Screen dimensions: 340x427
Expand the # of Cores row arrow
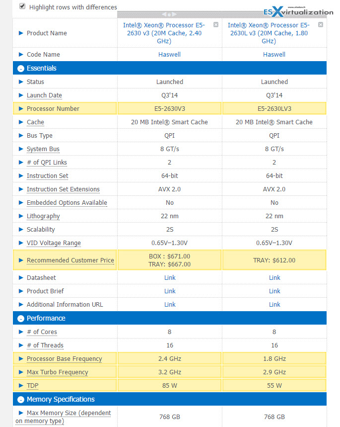[x=21, y=332]
